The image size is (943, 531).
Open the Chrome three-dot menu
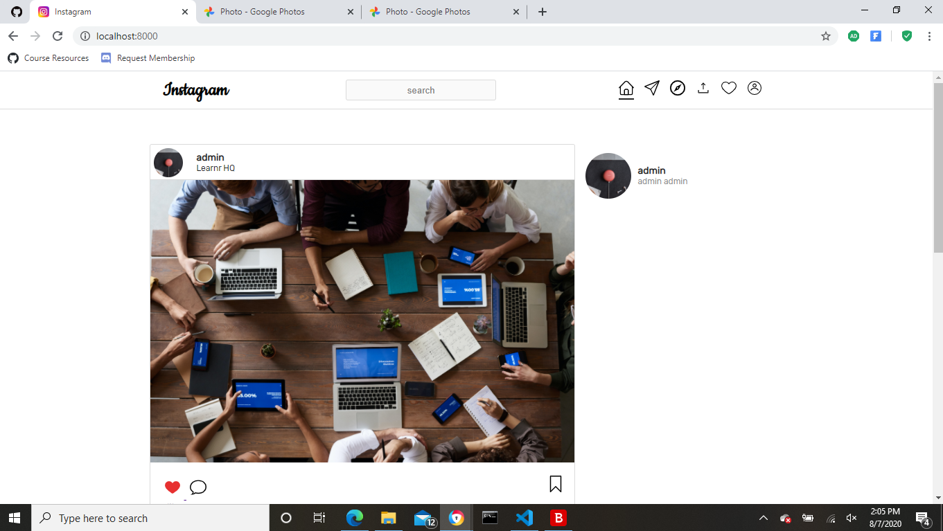(929, 36)
